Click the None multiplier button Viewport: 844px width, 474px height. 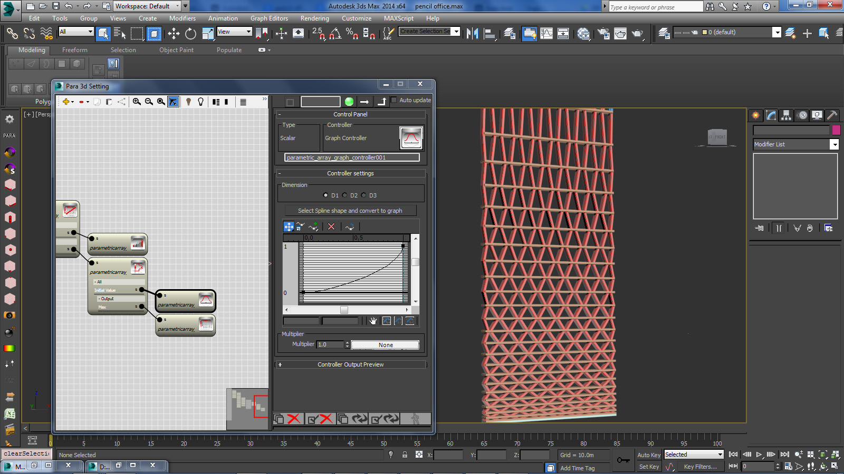[x=385, y=345]
